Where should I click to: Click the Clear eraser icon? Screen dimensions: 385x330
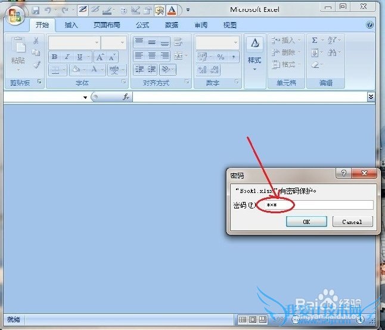(x=315, y=65)
